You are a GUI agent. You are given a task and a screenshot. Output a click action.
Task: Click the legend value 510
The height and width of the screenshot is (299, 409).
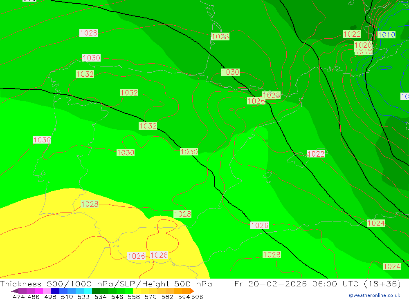click(67, 297)
